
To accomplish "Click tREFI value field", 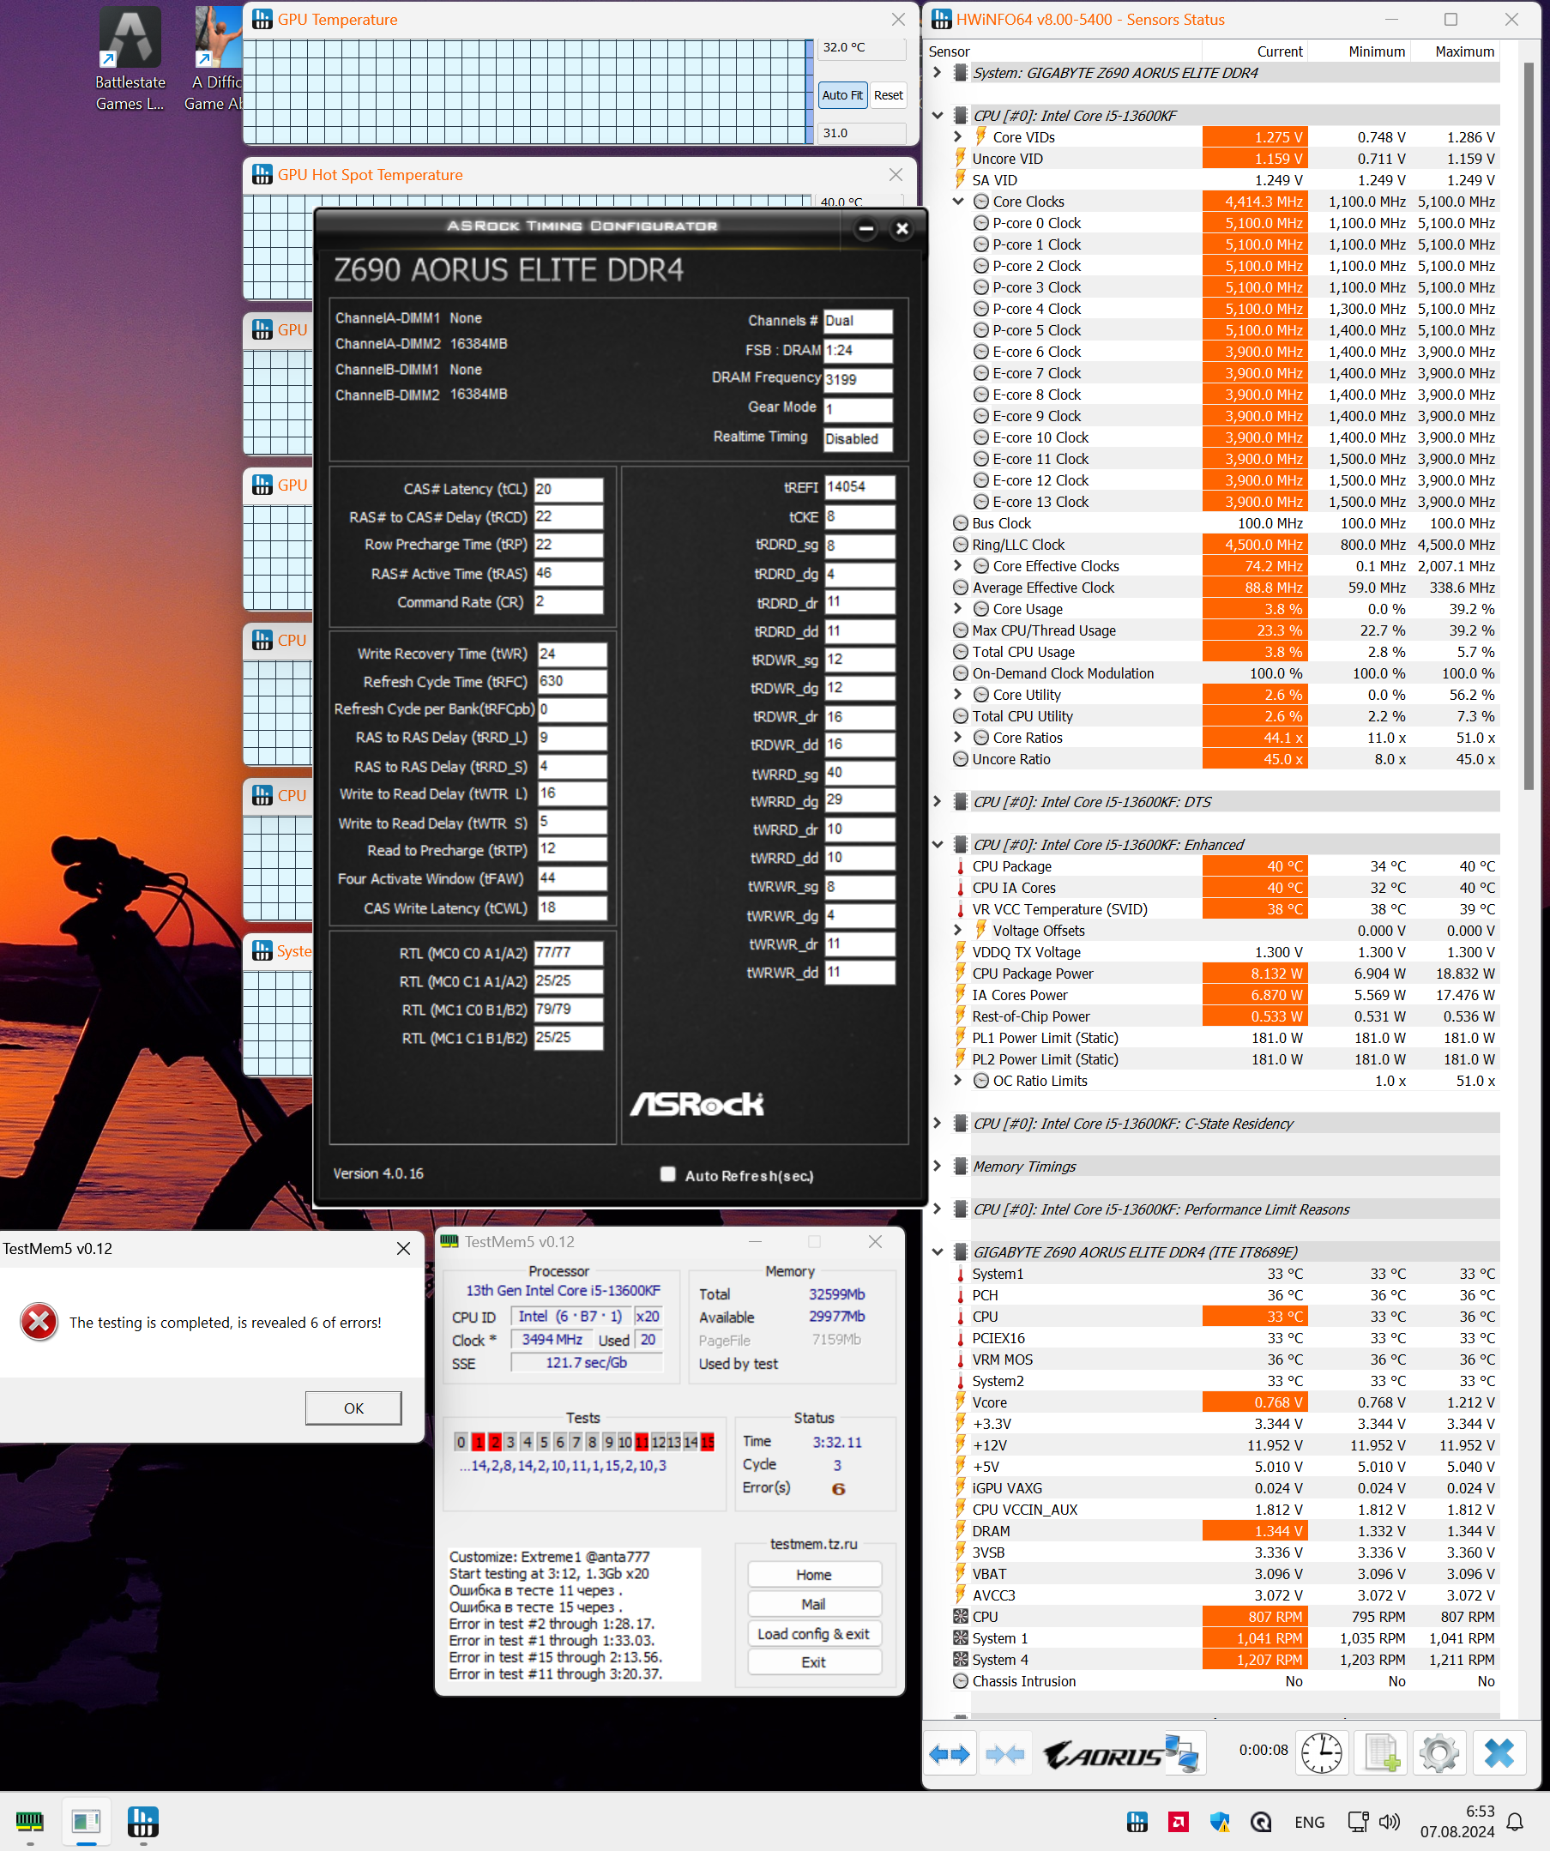I will [859, 487].
